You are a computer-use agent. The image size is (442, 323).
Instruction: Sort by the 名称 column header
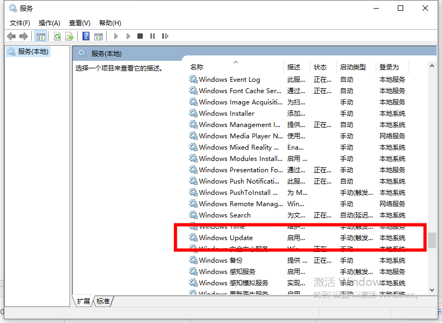(x=197, y=67)
